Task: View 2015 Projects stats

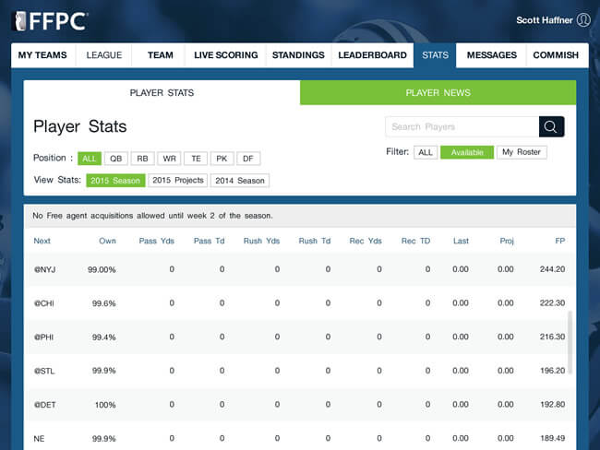Action: (178, 181)
